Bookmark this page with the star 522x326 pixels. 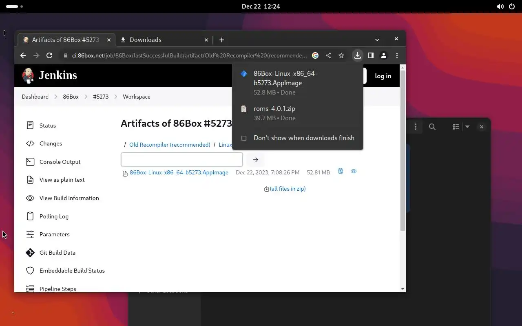341,55
